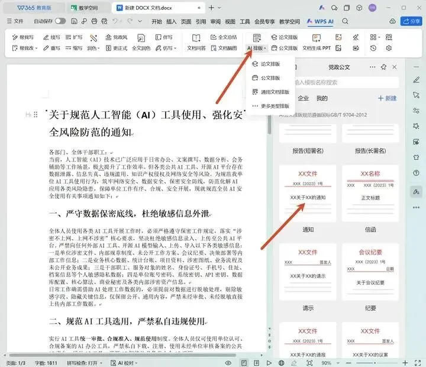The width and height of the screenshot is (426, 367).
Task: Switch to 我的 template tab
Action: click(x=322, y=98)
